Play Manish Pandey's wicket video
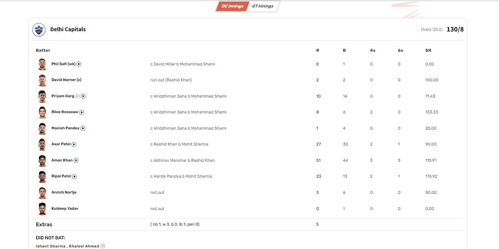The image size is (499, 249). click(83, 128)
